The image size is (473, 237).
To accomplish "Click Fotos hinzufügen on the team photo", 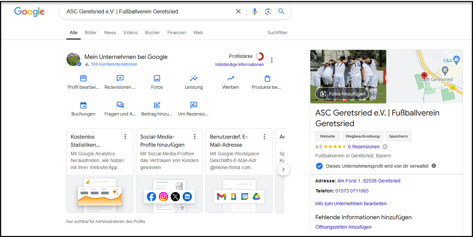I will tap(342, 94).
